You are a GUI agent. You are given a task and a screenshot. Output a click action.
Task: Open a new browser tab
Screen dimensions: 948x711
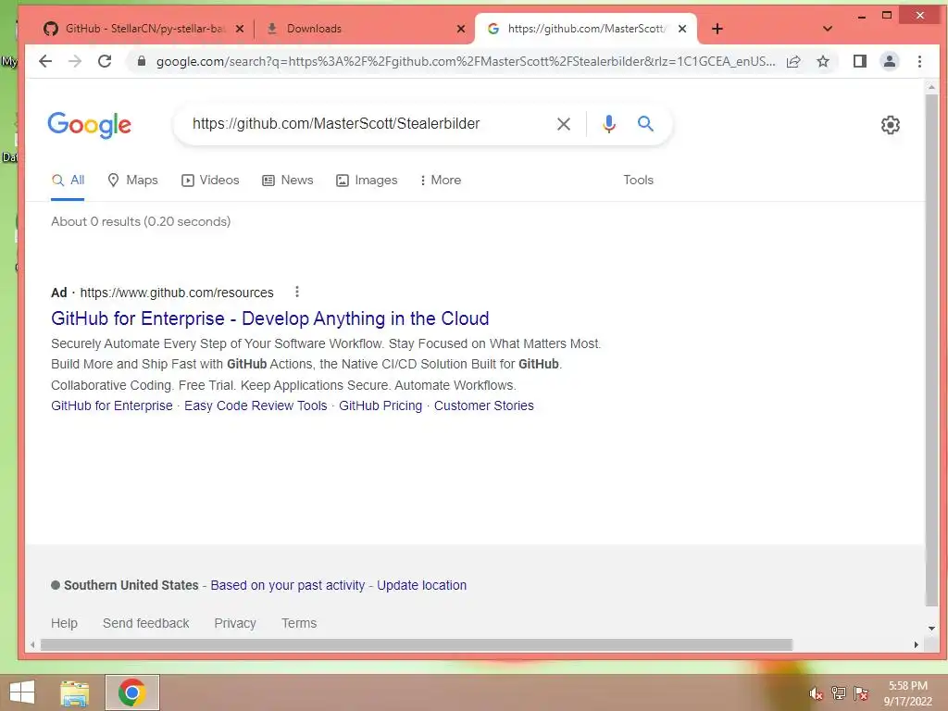717,29
